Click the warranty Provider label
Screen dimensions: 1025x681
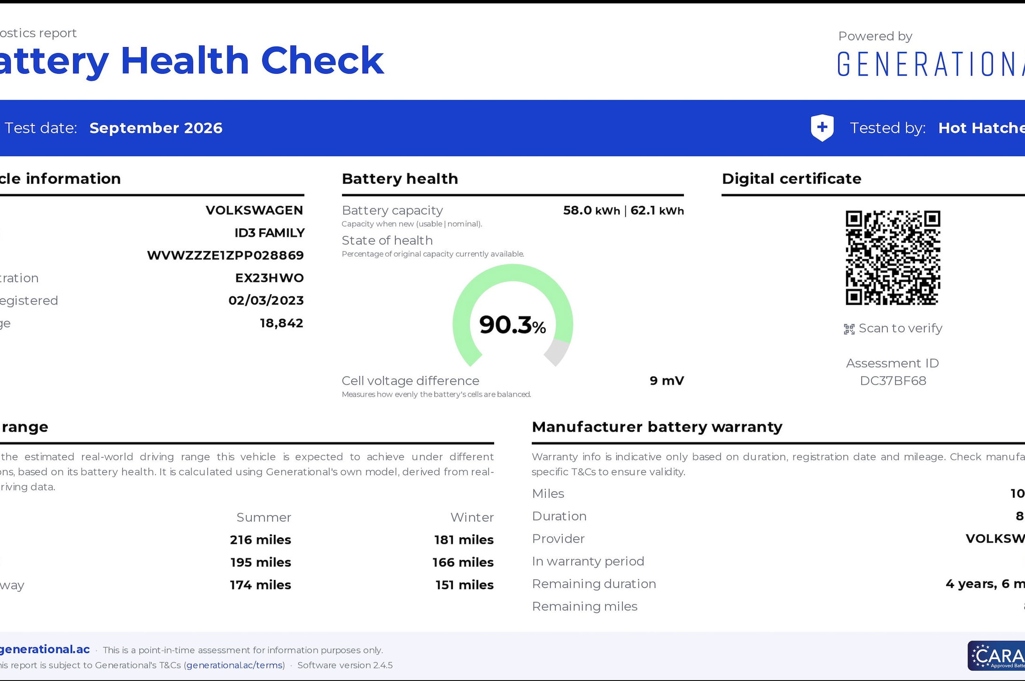tap(558, 539)
